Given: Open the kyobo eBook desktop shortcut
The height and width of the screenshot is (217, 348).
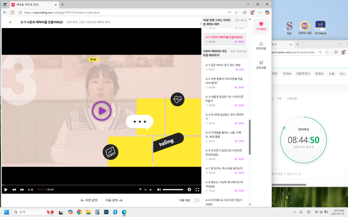Looking at the screenshot, I should click(320, 28).
